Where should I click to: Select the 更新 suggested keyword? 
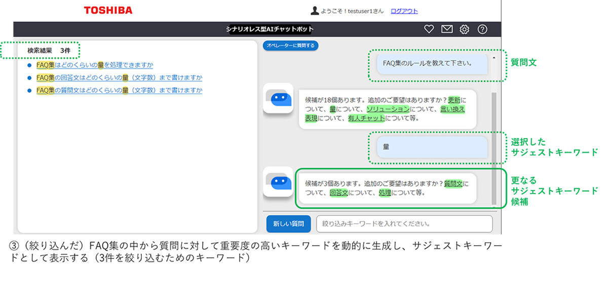point(454,100)
